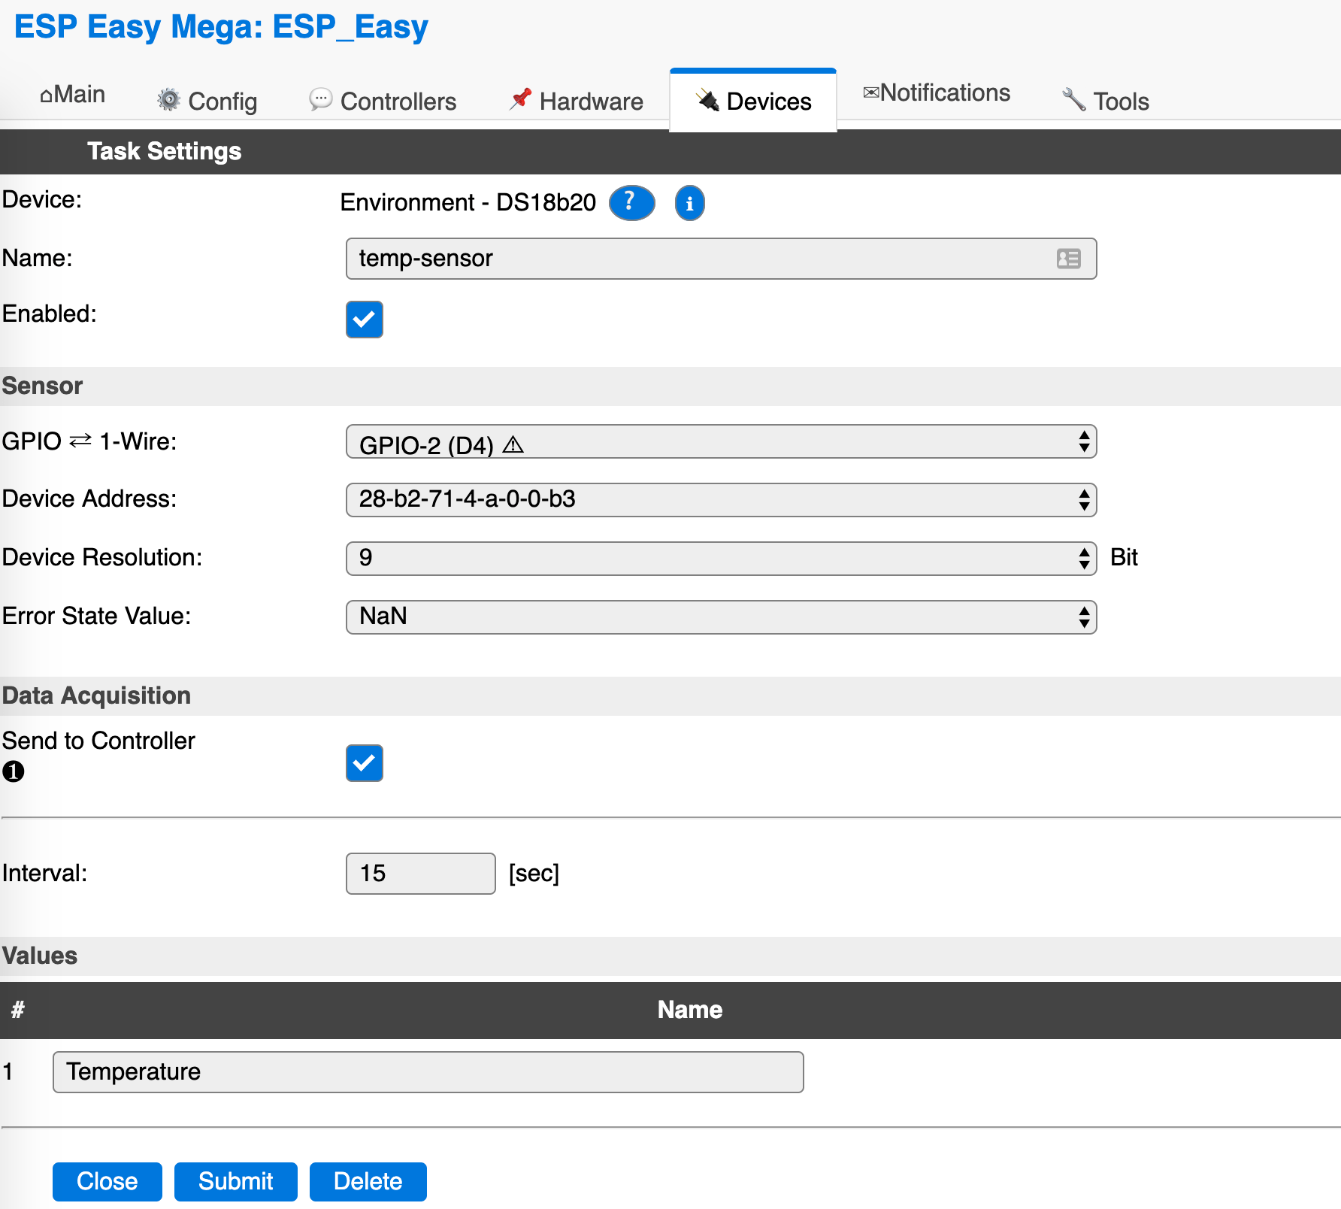Viewport: 1341px width, 1209px height.
Task: Click the contact card icon in Name field
Action: [1068, 259]
